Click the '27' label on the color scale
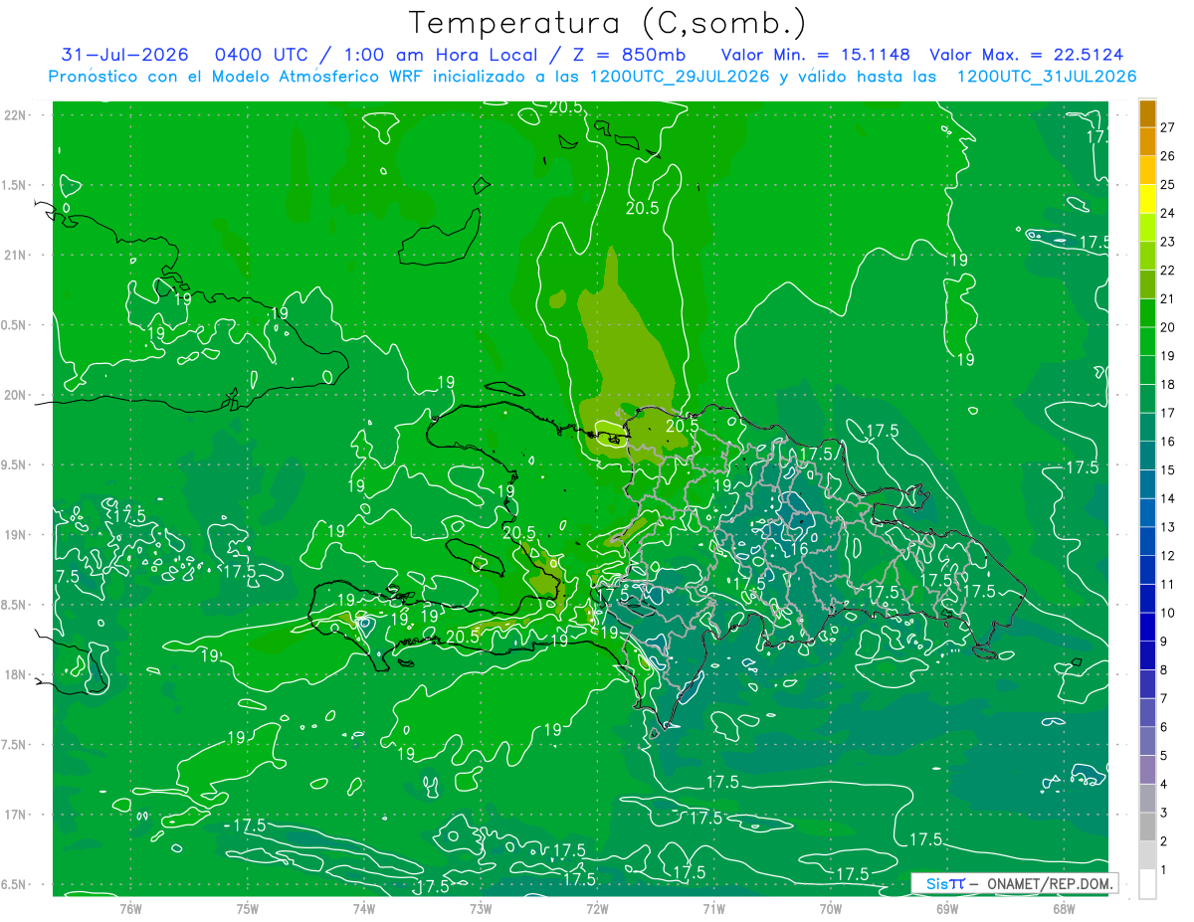The width and height of the screenshot is (1194, 922). point(1168,127)
